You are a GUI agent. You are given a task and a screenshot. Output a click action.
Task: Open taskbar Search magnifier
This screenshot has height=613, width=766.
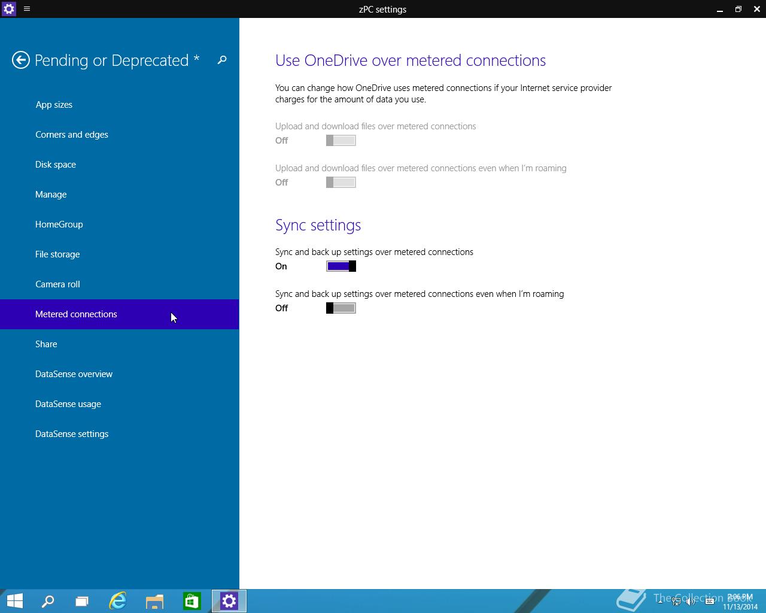pyautogui.click(x=48, y=601)
